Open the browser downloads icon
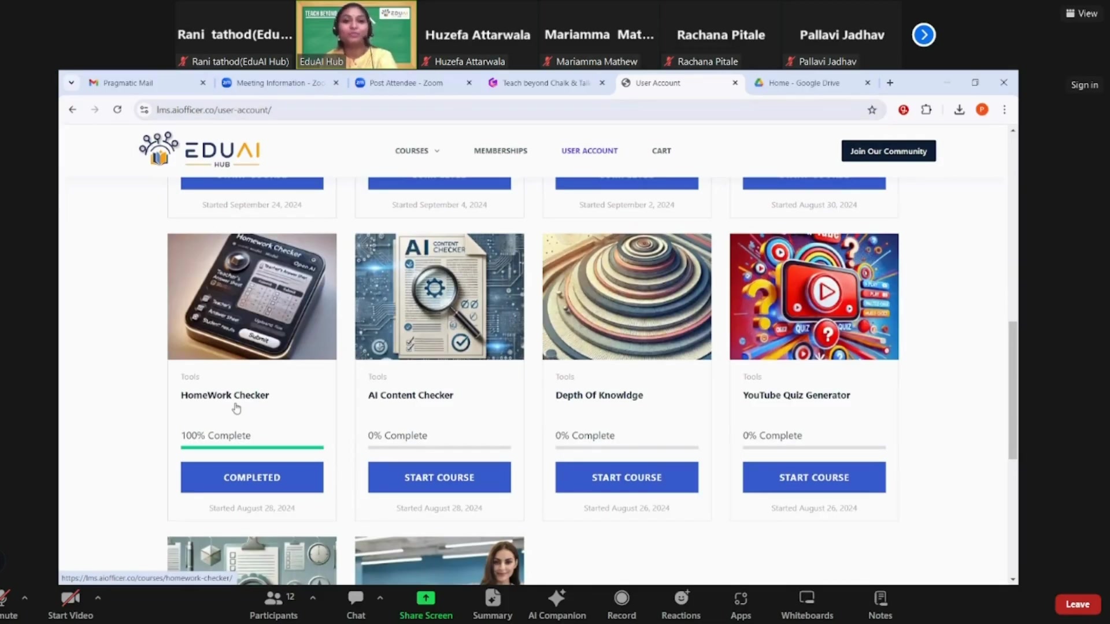 pos(959,110)
